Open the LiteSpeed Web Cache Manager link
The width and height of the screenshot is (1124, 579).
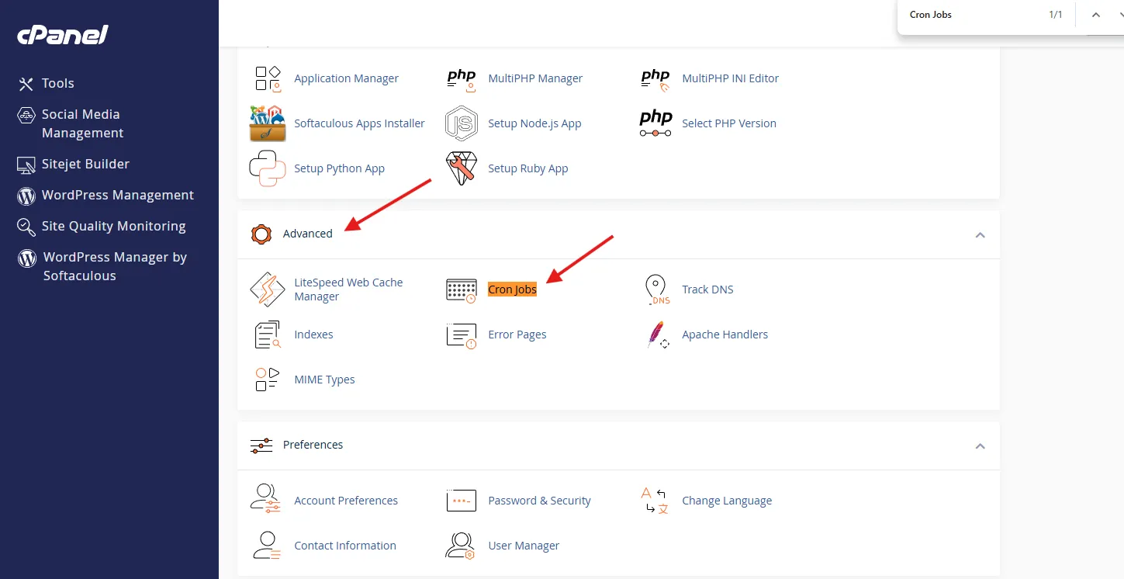point(348,289)
